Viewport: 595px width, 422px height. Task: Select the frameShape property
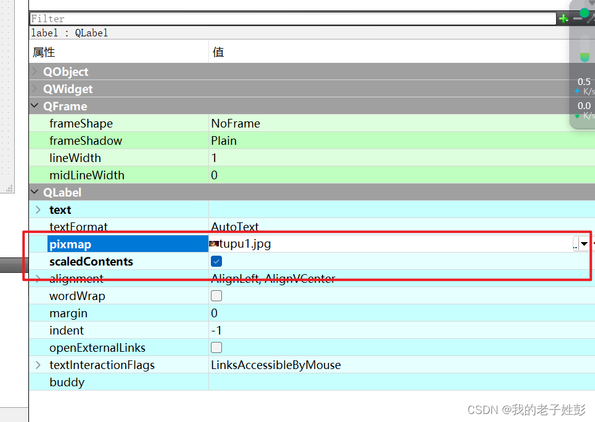tap(81, 124)
